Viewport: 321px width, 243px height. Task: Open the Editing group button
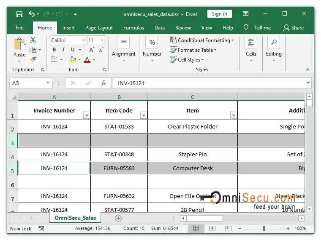[274, 49]
